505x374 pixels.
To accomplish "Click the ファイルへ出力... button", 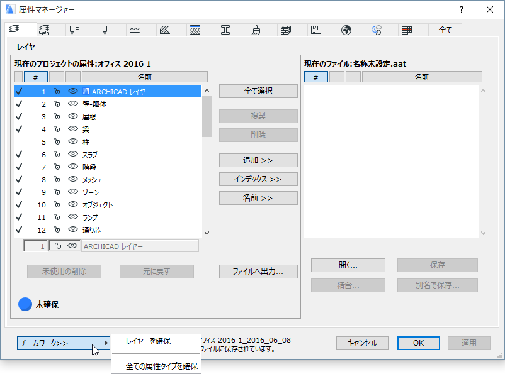I will tap(258, 272).
